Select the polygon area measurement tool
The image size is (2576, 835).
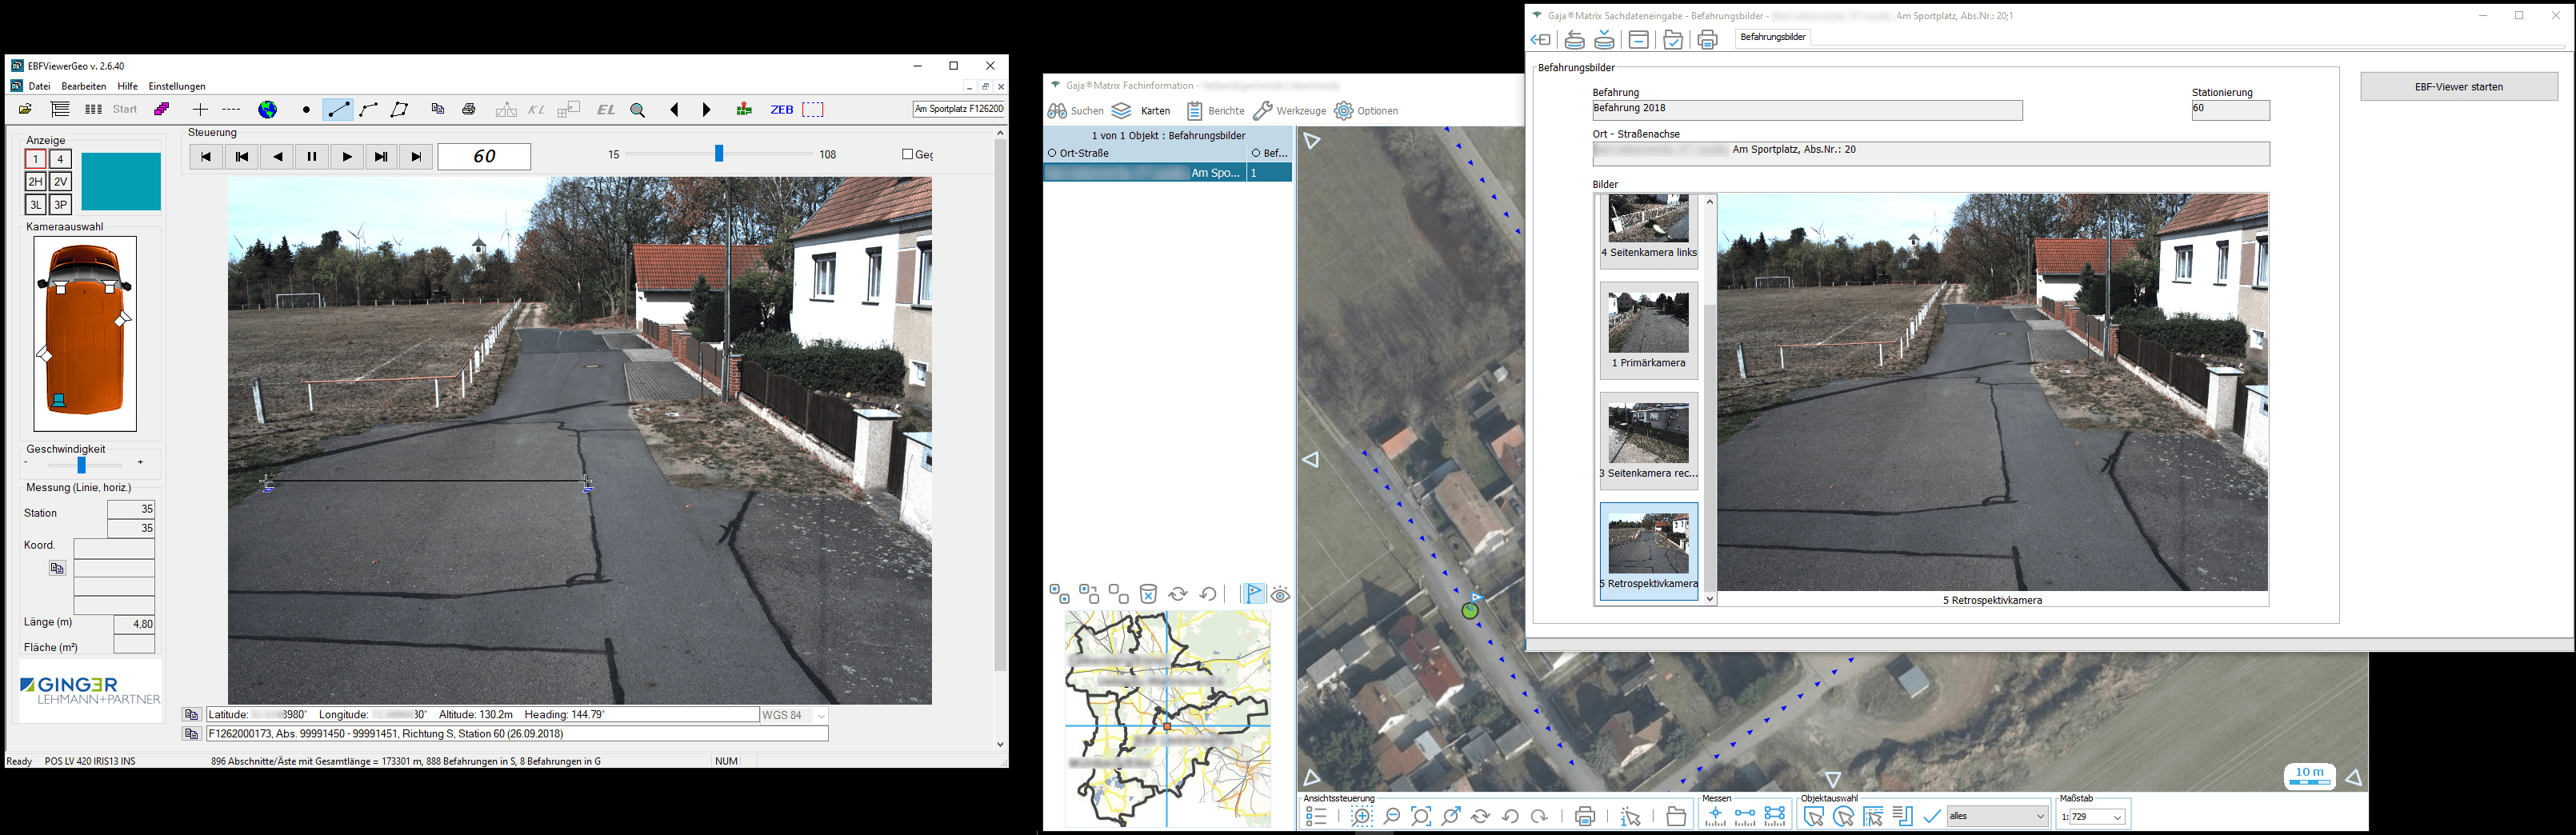(400, 110)
